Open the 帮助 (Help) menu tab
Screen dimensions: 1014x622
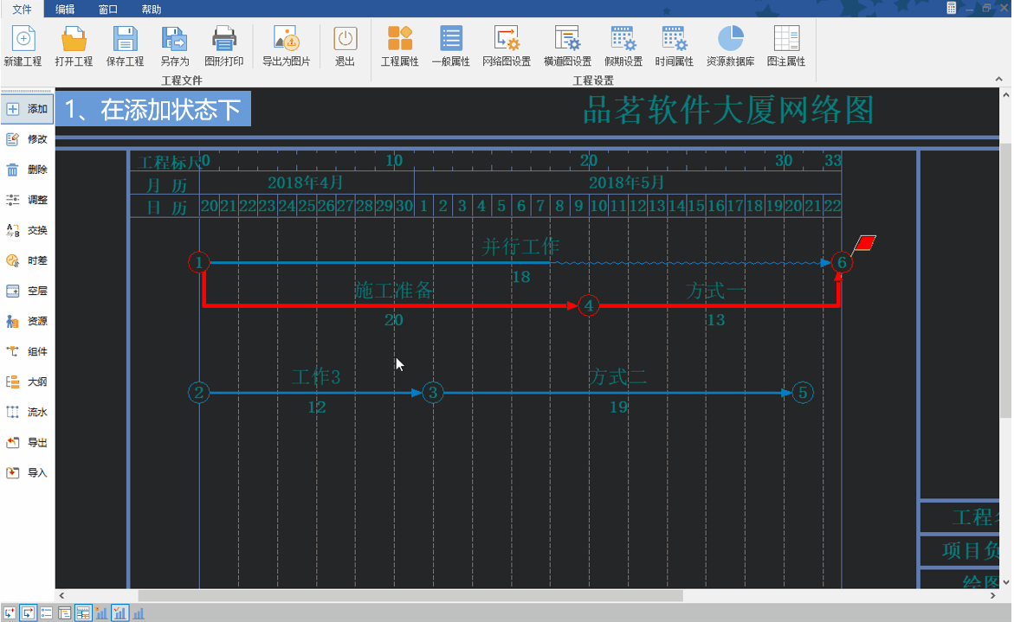coord(152,10)
